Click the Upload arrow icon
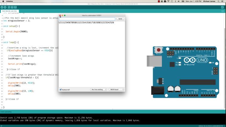Viewport: 226px width, 127px height. coord(5,7)
